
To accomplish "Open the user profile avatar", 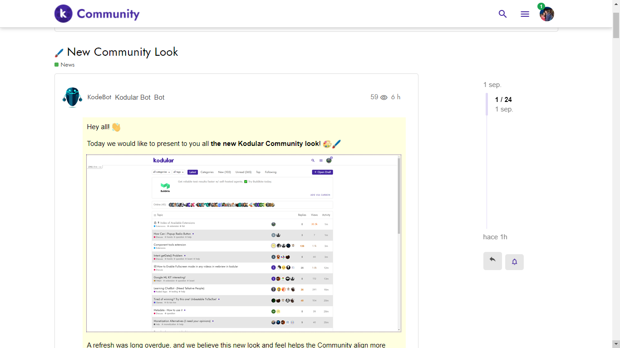I will [548, 15].
